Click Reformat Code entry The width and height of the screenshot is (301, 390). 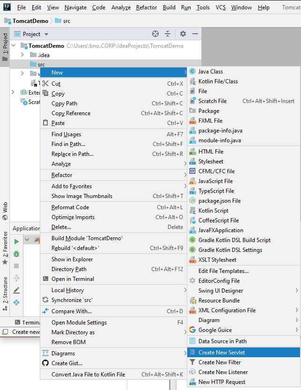point(113,207)
